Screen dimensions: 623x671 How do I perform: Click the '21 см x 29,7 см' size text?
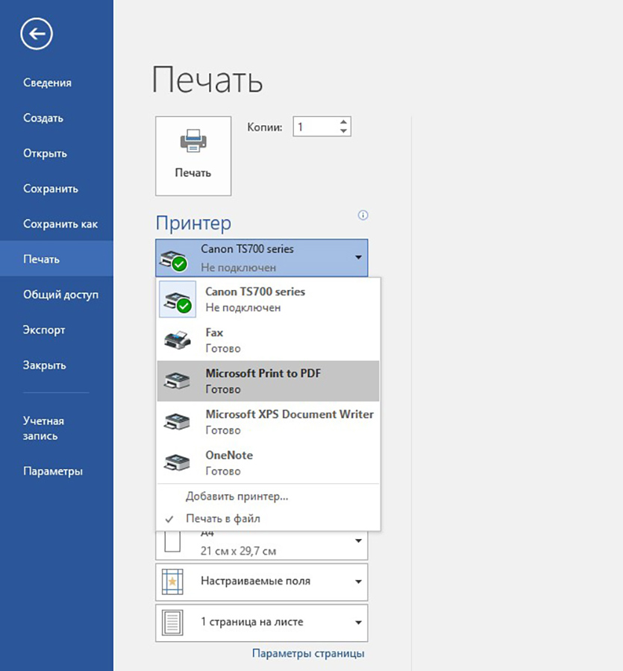tap(239, 551)
